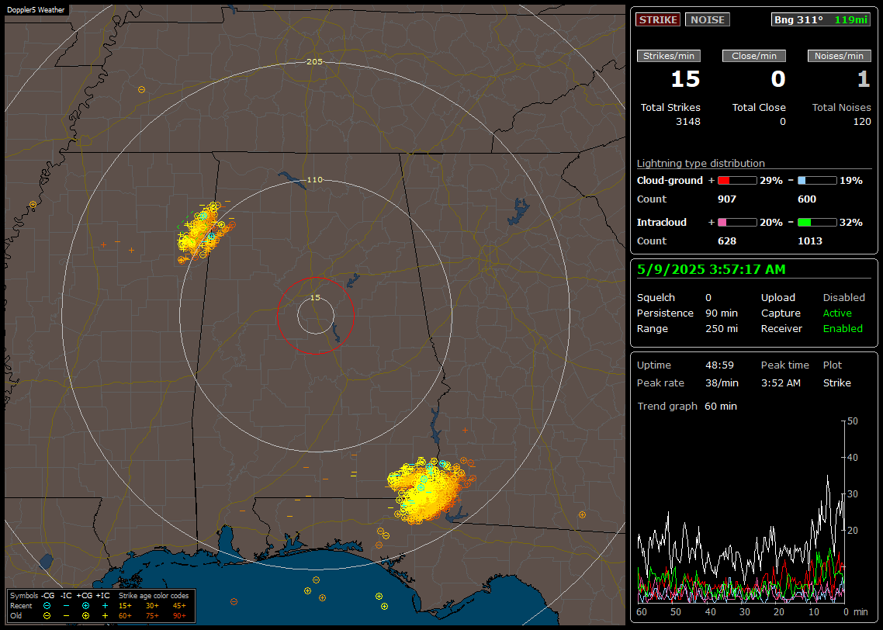Click the trend graph y-axis value 40
The height and width of the screenshot is (630, 883).
852,458
